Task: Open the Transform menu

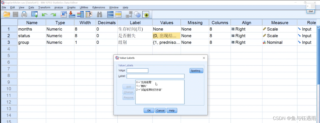Action: pos(44,8)
